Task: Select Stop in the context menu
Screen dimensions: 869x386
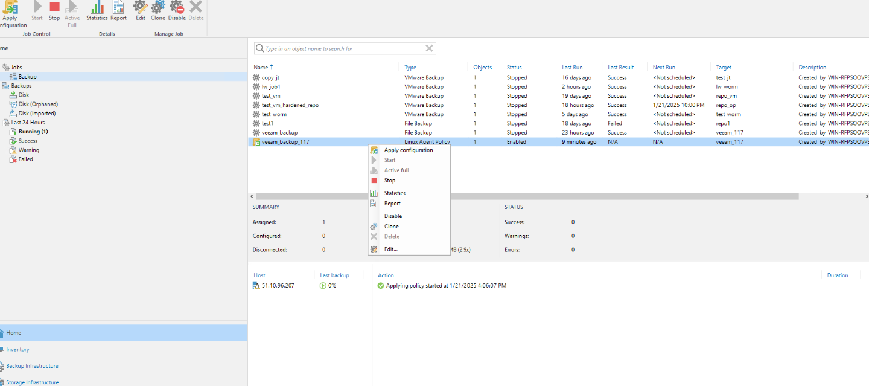Action: pyautogui.click(x=390, y=181)
